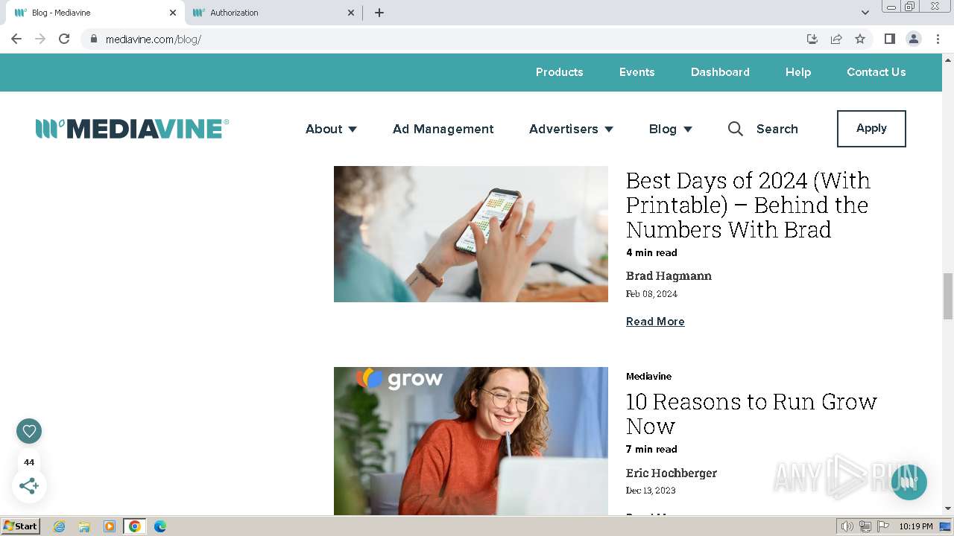
Task: Click Read More under Best Days article
Action: (x=655, y=322)
